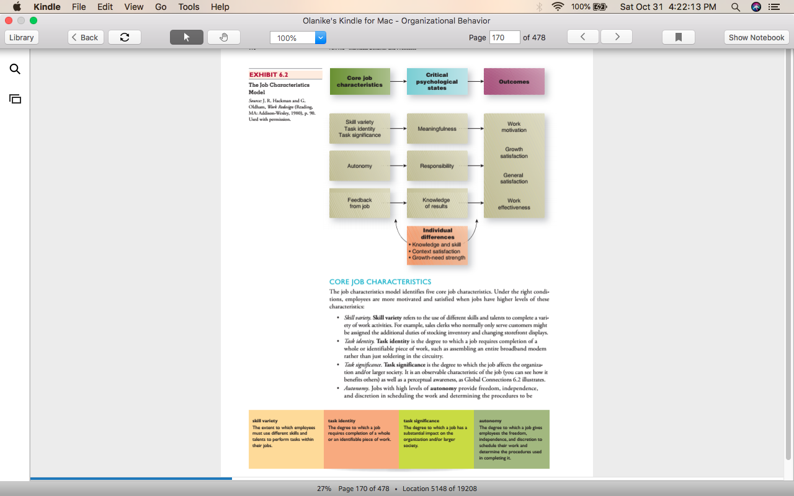Click the 'autonomy' definition card
Image resolution: width=794 pixels, height=496 pixels.
[511, 439]
